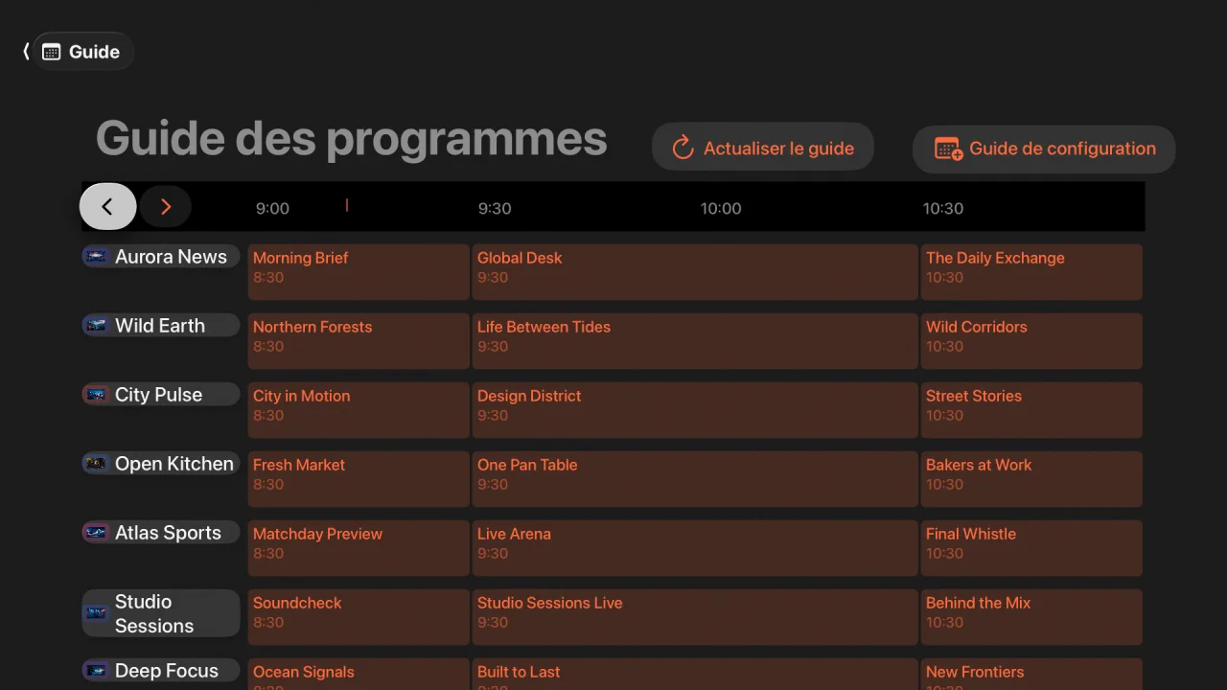The image size is (1227, 690).
Task: Open the Soundcheck program
Action: tap(359, 617)
